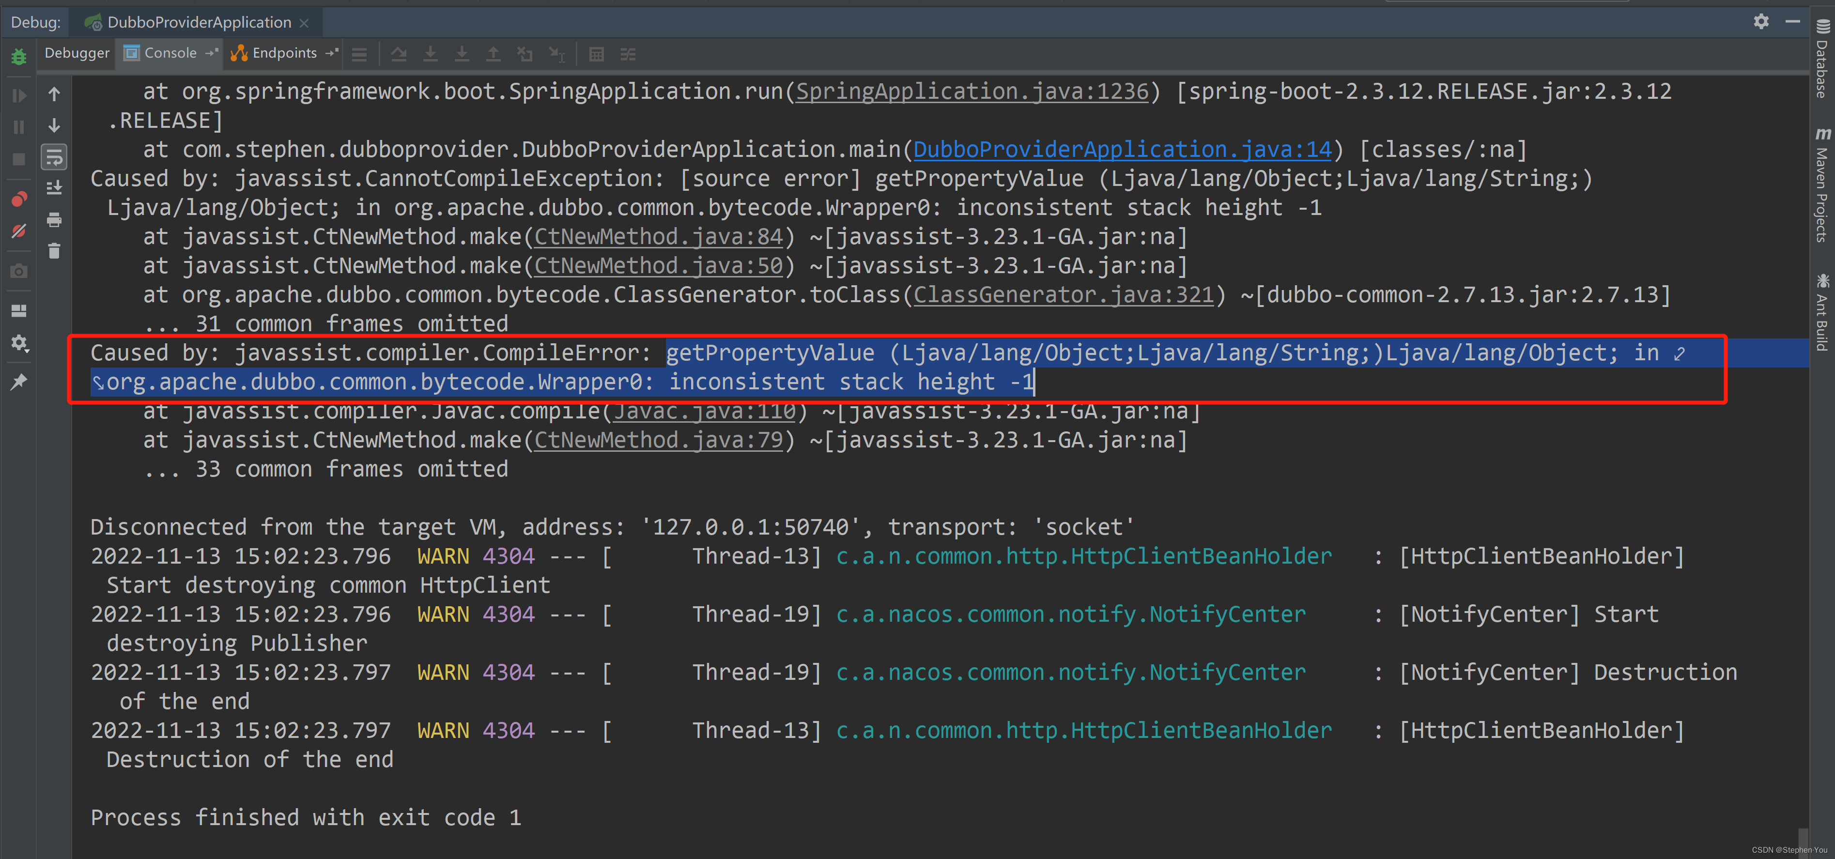
Task: Switch to the Debugger tab
Action: (x=76, y=53)
